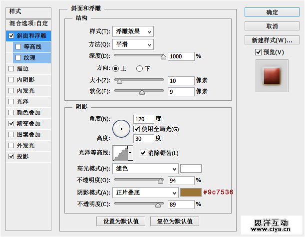
Task: Click the 大小 value field 10
Action: [x=181, y=81]
